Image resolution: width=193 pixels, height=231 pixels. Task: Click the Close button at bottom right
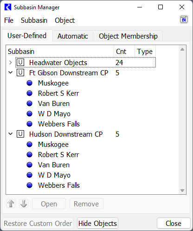174,223
